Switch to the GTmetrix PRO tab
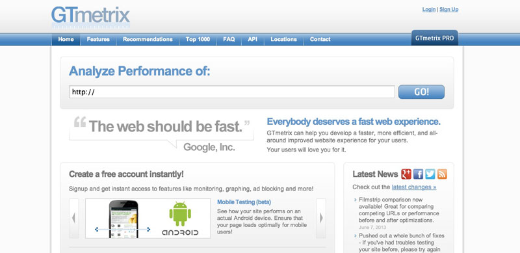Viewport: 520px width, 253px height. [x=434, y=38]
